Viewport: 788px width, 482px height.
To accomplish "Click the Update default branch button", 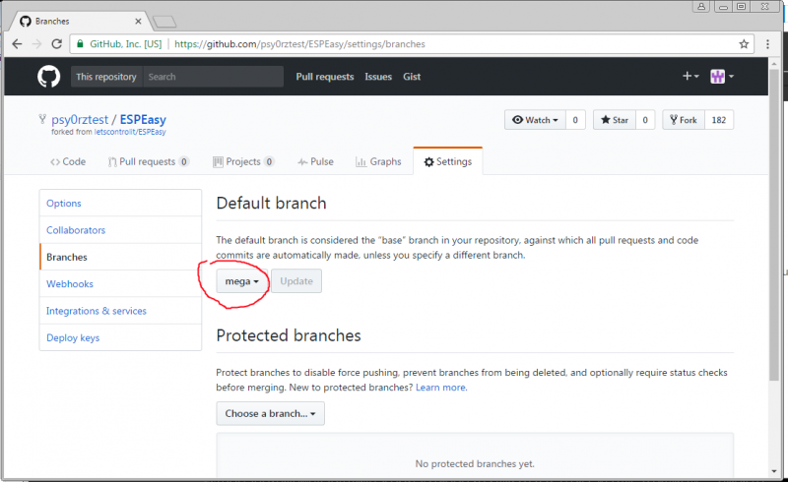I will coord(296,281).
